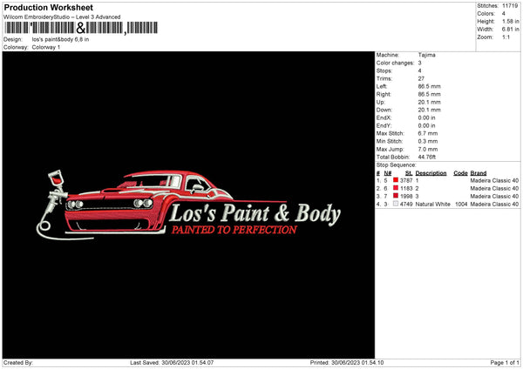
Task: Click the Natural White description
Action: click(x=433, y=205)
